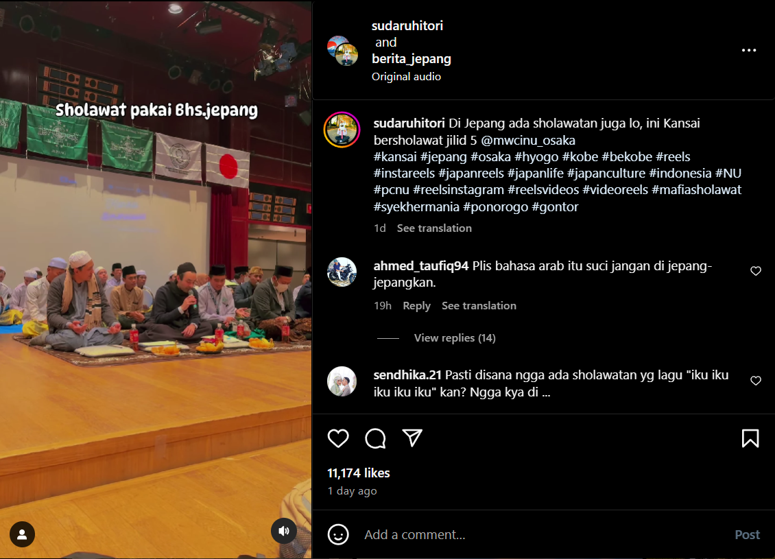Share the reel with the paper plane icon
The height and width of the screenshot is (559, 775).
(x=412, y=438)
